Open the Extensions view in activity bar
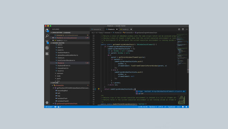 click(47, 54)
